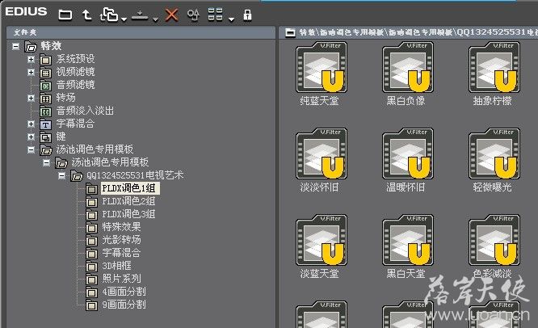Click the 转场 transition category icon

pyautogui.click(x=45, y=99)
